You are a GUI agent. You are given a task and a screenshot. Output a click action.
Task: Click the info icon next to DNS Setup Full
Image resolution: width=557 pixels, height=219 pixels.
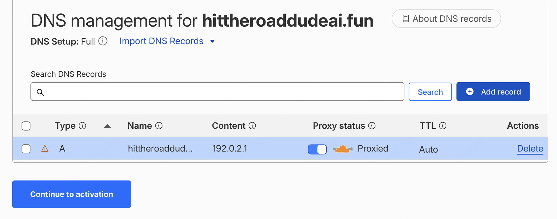click(103, 41)
